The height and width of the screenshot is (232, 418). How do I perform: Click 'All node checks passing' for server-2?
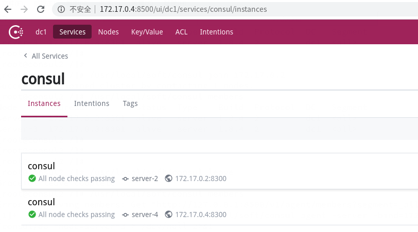[77, 179]
